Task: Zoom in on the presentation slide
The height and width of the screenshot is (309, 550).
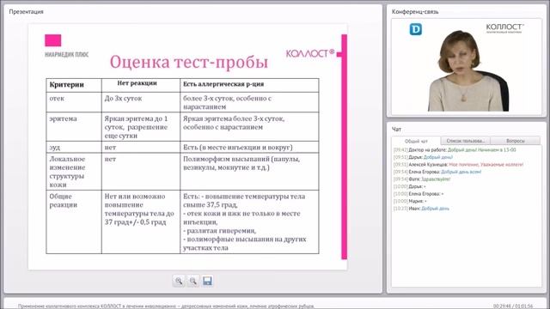Action: (x=179, y=281)
